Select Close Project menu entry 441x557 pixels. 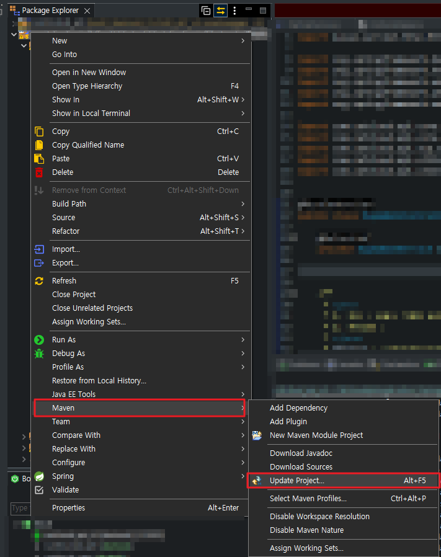pos(141,295)
